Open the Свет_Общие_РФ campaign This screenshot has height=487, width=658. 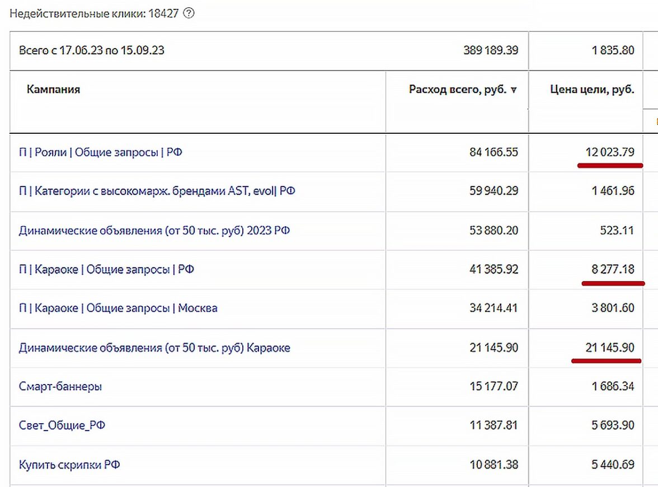(62, 426)
